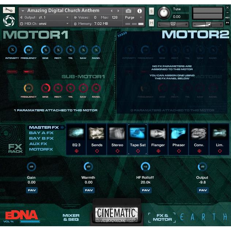Click the VOL % slider bar

click(x=30, y=221)
